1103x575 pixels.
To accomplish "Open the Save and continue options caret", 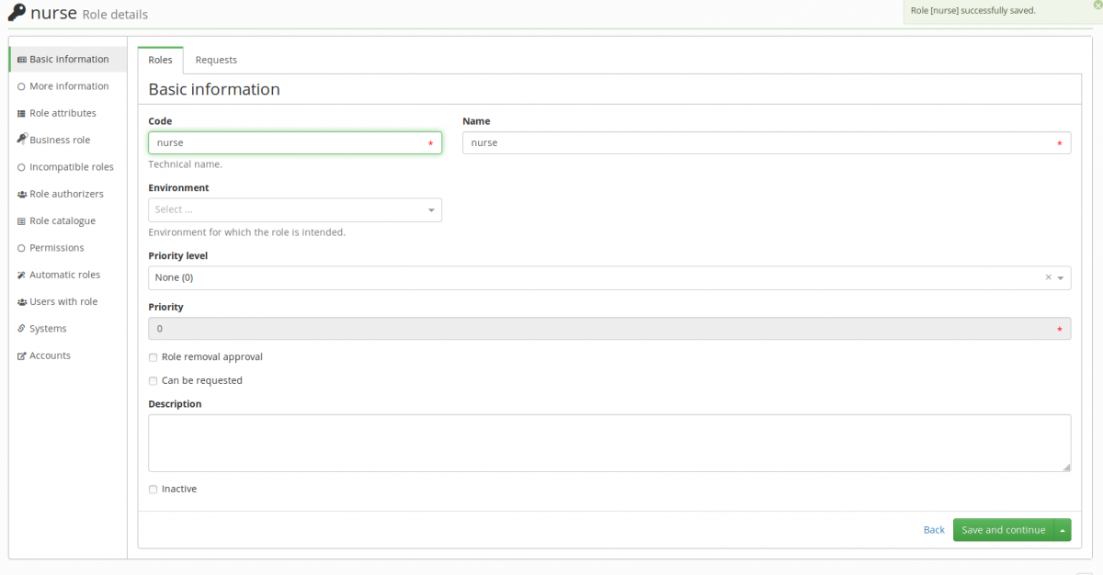I will (x=1063, y=530).
